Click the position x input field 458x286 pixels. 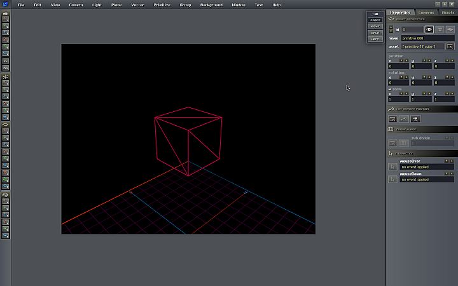click(398, 65)
